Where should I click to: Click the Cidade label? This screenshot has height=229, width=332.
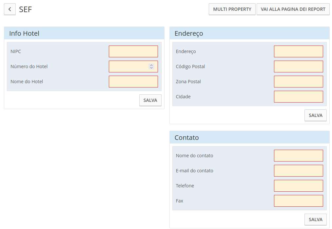click(x=183, y=97)
